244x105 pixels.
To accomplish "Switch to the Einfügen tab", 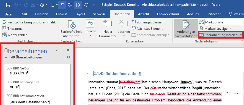I will pyautogui.click(x=42, y=14).
